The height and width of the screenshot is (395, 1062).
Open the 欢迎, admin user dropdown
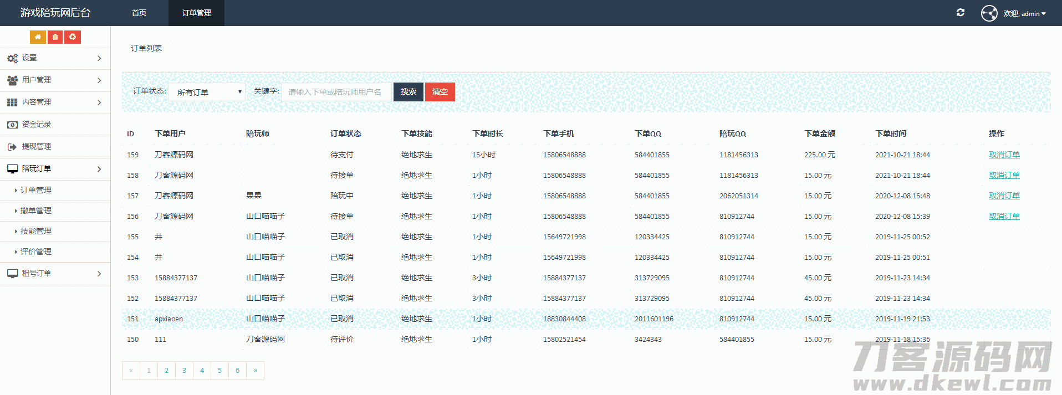click(x=1024, y=13)
